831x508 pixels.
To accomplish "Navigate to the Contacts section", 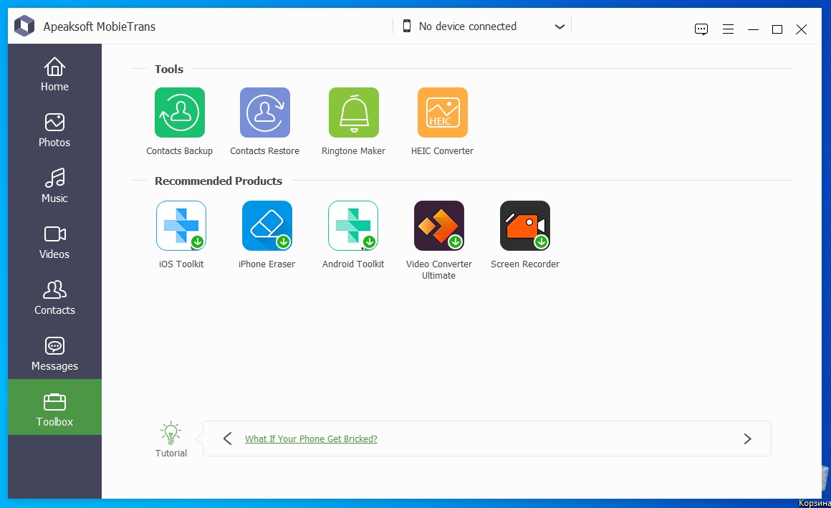I will click(x=54, y=298).
